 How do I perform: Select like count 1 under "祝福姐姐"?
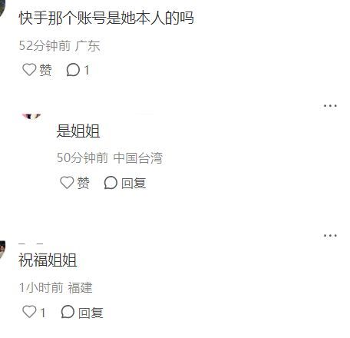pyautogui.click(x=43, y=313)
